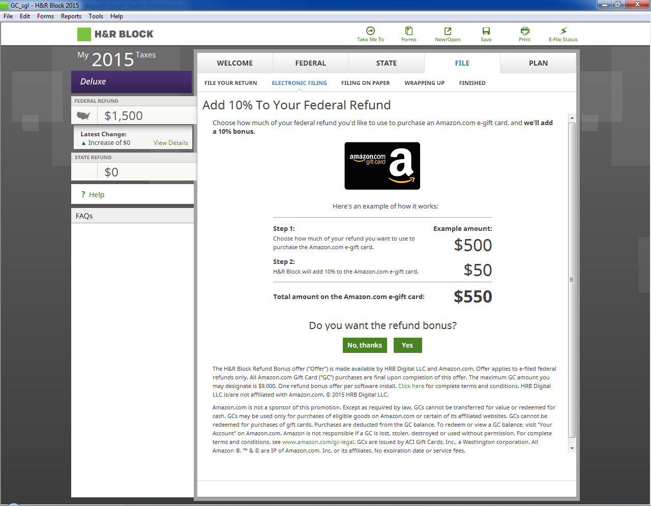651x506 pixels.
Task: Follow the www.amazon.com/gc-legal link
Action: tap(318, 442)
